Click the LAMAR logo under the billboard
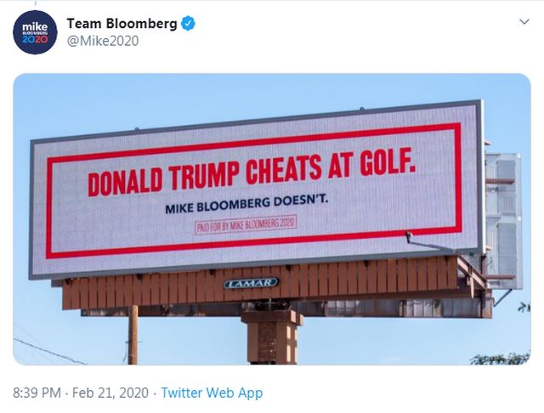 click(251, 282)
